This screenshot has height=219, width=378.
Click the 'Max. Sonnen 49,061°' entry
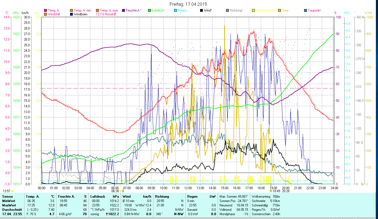234,197
